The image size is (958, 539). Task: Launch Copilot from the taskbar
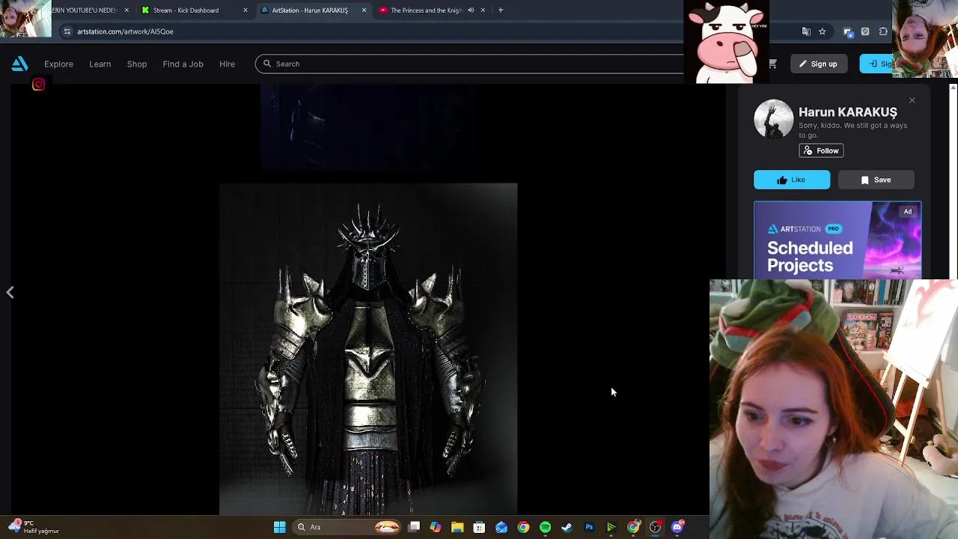436,527
